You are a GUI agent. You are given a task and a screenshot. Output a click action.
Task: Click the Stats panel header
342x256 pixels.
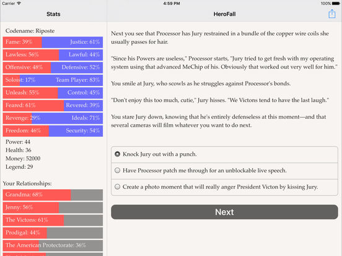tap(53, 14)
